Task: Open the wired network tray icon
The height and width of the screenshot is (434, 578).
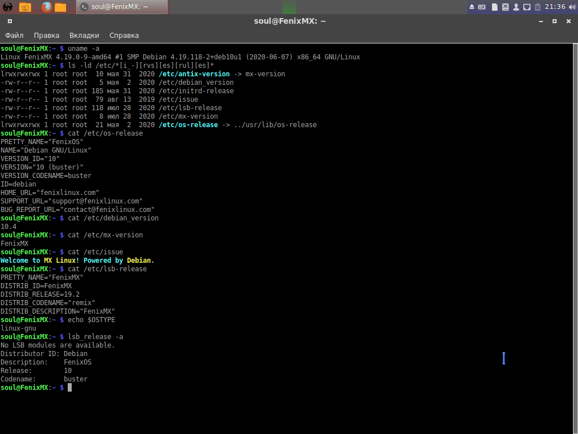Action: coord(527,7)
